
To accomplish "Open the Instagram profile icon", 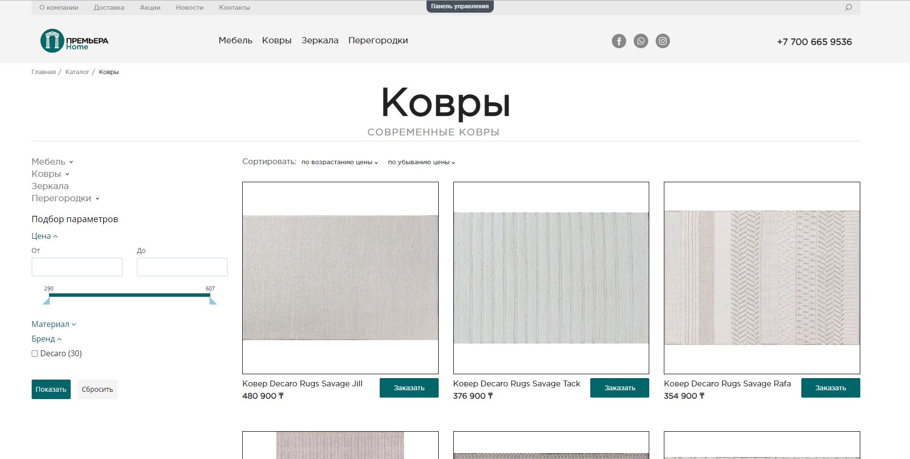I will click(x=662, y=41).
